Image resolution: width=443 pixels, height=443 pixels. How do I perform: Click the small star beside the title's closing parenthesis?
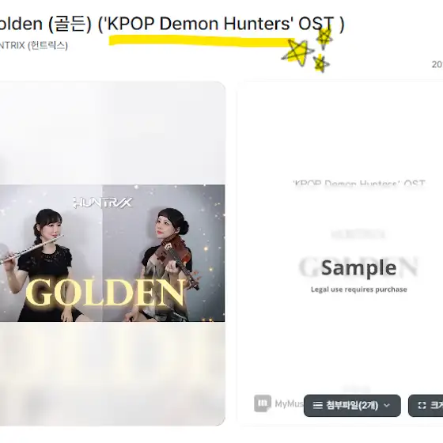(x=324, y=37)
